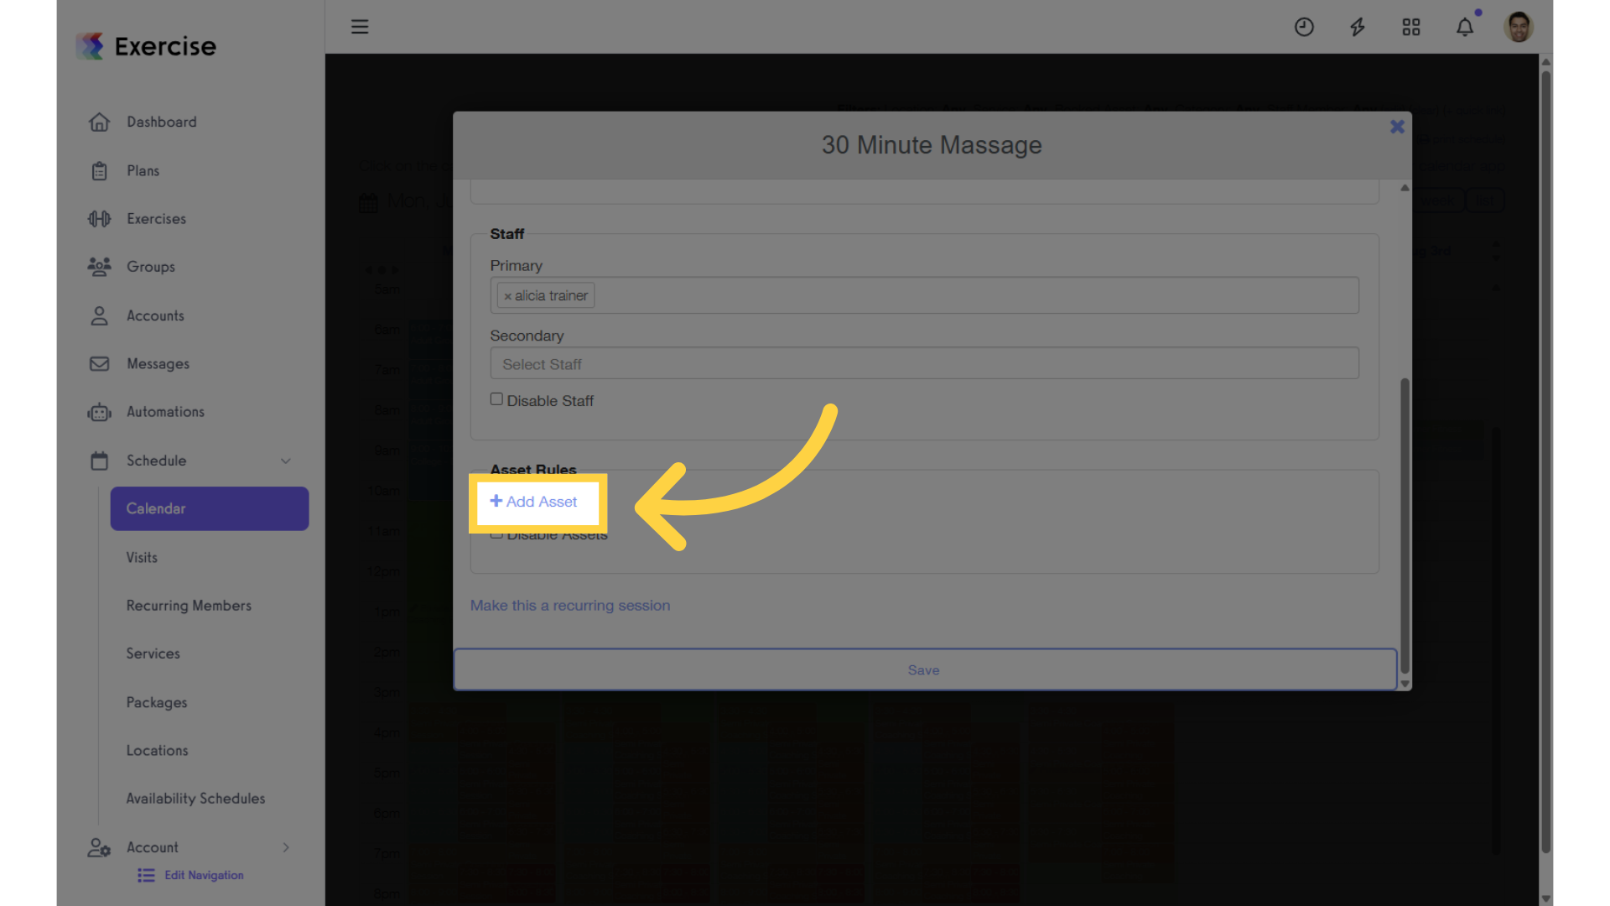1610x906 pixels.
Task: Click into the Primary staff field
Action: pyautogui.click(x=924, y=295)
